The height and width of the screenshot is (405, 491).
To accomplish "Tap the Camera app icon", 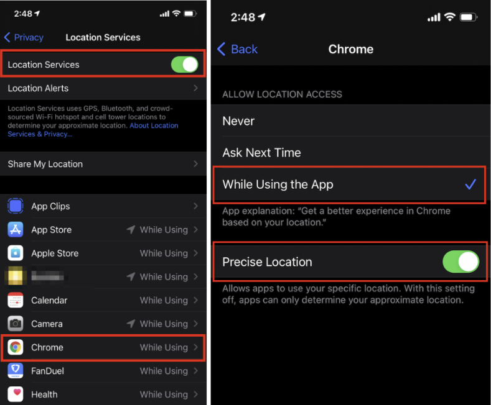I will pos(16,324).
